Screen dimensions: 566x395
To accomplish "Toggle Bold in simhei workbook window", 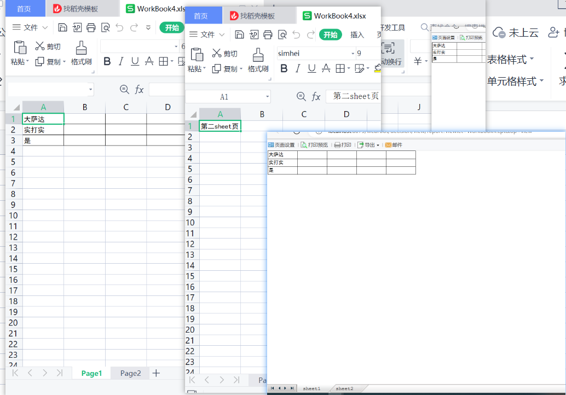I will pos(284,68).
